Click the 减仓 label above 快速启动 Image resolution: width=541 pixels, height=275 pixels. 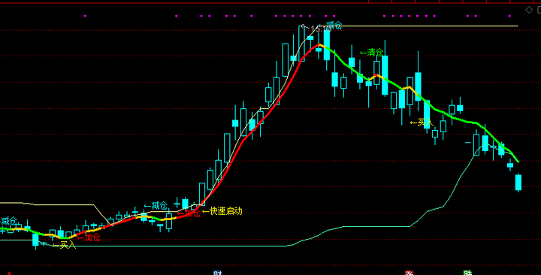(156, 206)
